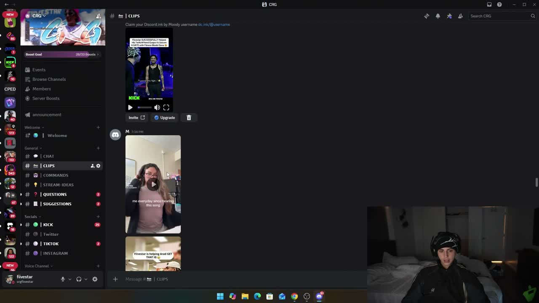The width and height of the screenshot is (539, 303).
Task: Edit CLIPS channel settings gear
Action: pos(99,166)
